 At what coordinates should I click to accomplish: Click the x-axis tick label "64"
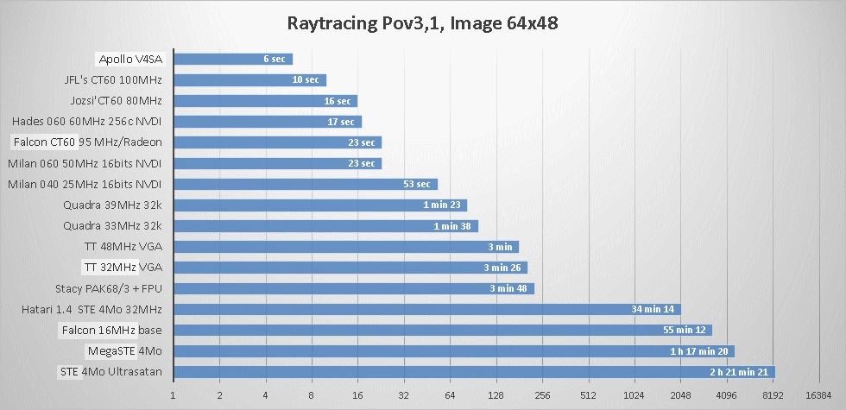click(x=450, y=395)
